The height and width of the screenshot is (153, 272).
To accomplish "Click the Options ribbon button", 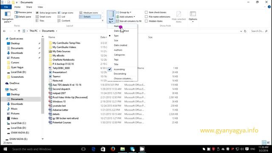I will pyautogui.click(x=193, y=17).
